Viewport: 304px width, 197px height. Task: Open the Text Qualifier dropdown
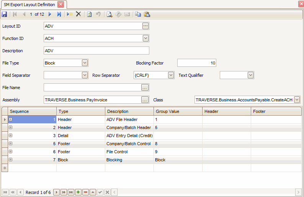[x=250, y=75]
